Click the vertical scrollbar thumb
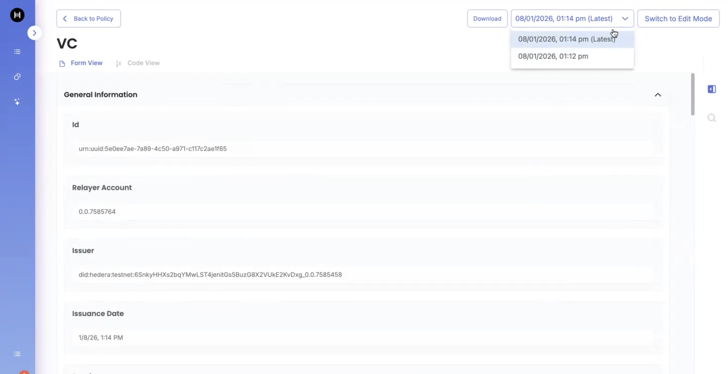Screen dimensions: 728x374 [692, 94]
